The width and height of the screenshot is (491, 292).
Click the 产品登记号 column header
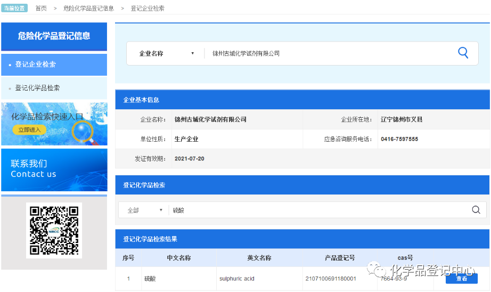click(x=340, y=258)
